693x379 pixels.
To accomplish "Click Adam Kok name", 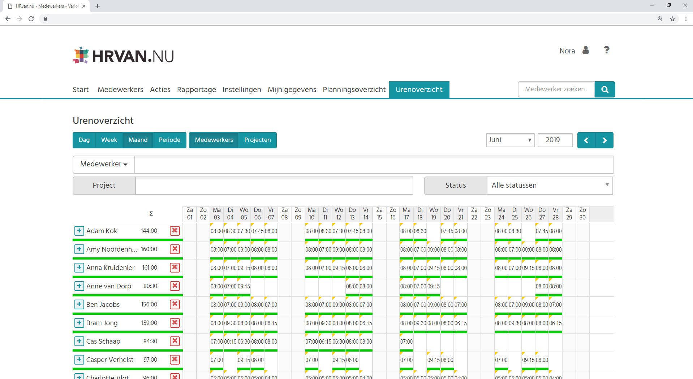I will [102, 231].
